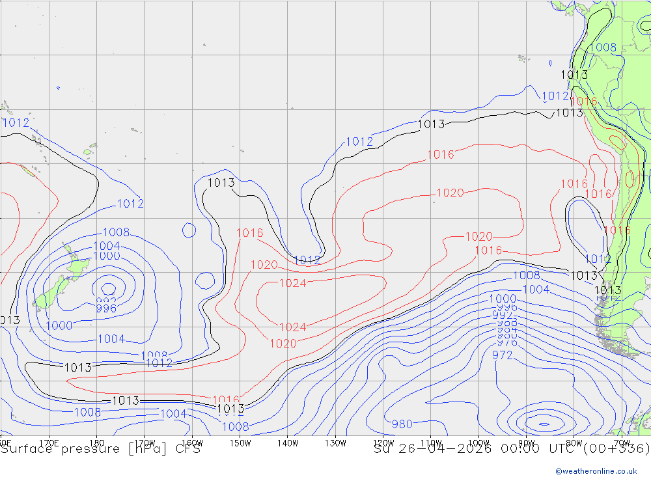This screenshot has height=477, width=651.
Task: Click the 120W longitude label
Action: tap(383, 443)
